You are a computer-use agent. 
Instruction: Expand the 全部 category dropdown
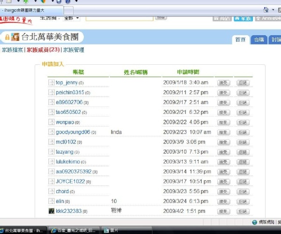pos(71,18)
